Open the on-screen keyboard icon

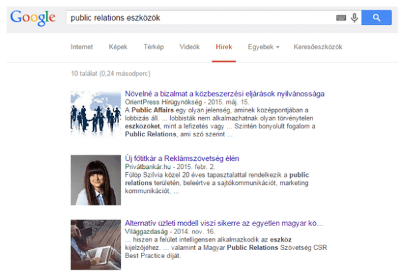(x=341, y=18)
